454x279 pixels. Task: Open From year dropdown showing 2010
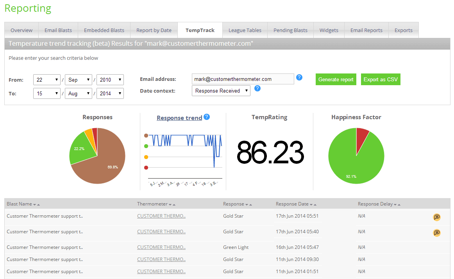pos(110,80)
